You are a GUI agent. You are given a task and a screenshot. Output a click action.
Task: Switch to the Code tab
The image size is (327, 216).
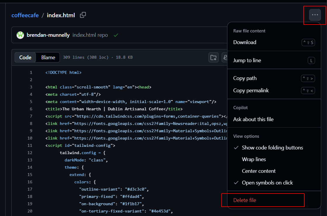coord(25,57)
